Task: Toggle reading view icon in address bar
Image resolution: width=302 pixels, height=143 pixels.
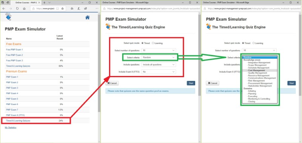Action: 58,9
